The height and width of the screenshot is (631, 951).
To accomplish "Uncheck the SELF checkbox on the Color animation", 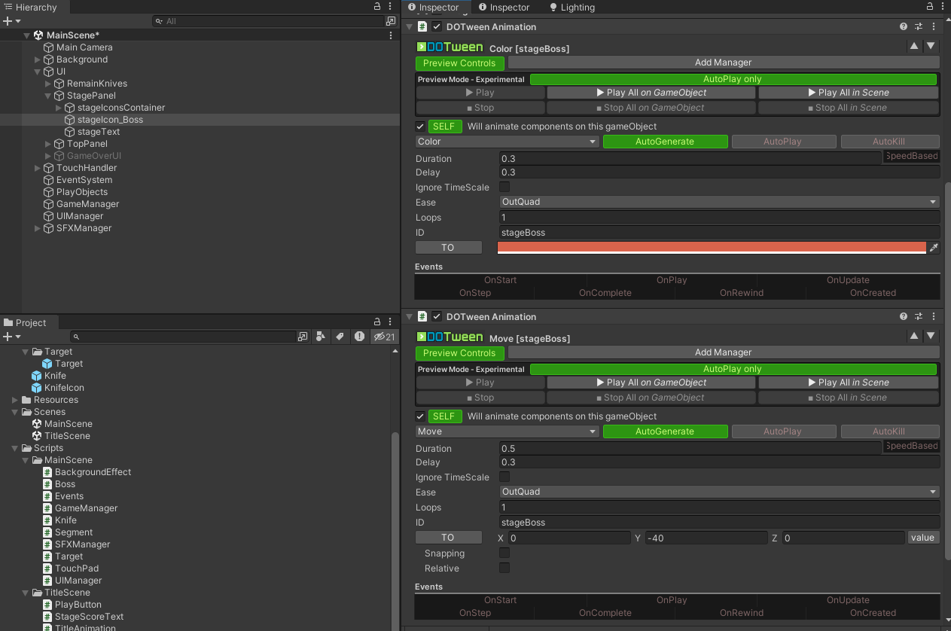I will [420, 126].
